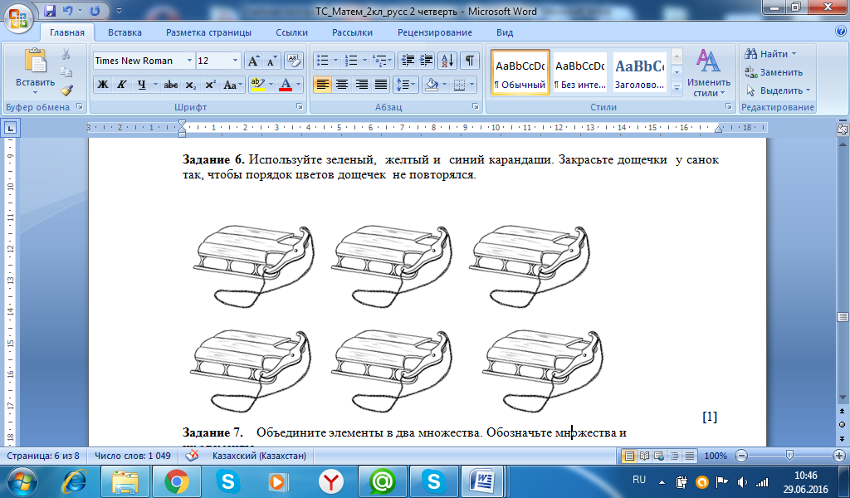
Task: Switch to the Вставка ribbon tab
Action: coord(125,32)
